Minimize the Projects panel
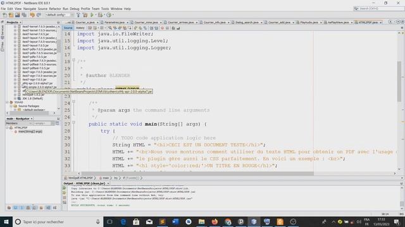The width and height of the screenshot is (405, 227). coord(58,23)
